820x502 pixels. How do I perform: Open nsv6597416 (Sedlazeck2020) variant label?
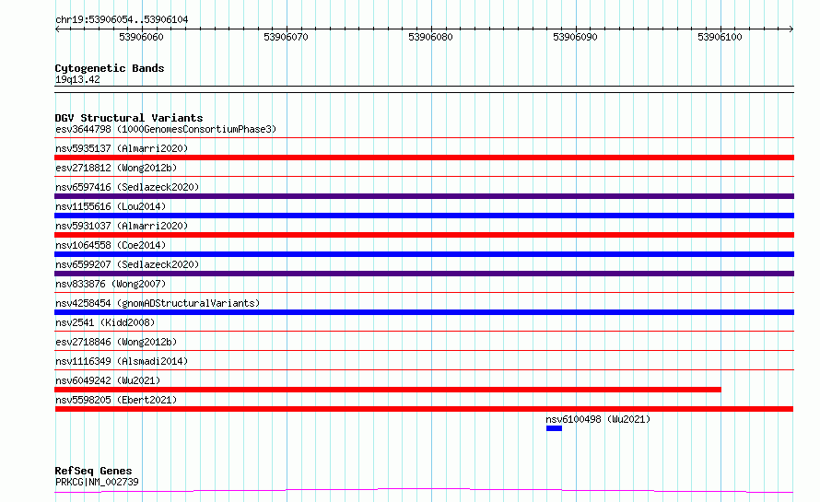click(x=127, y=187)
